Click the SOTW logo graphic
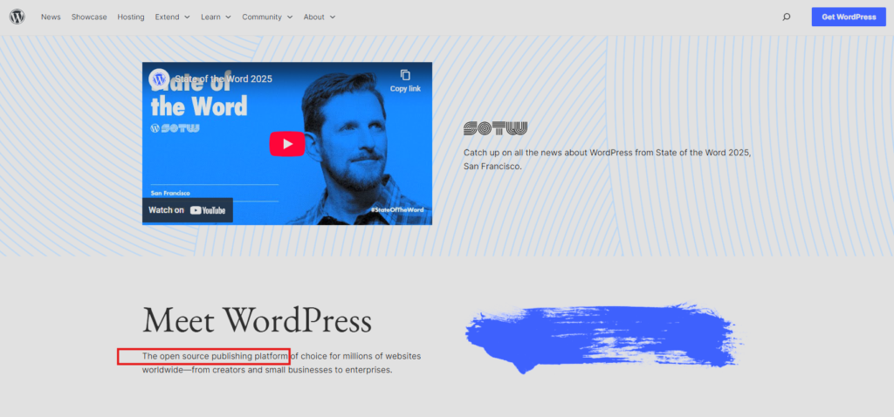The width and height of the screenshot is (894, 417). [x=496, y=128]
